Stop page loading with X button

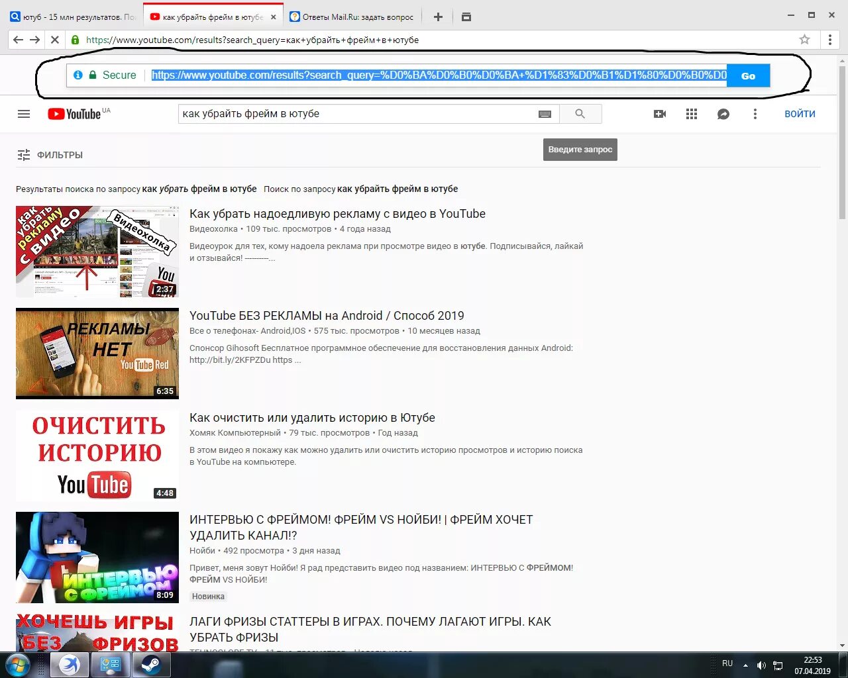54,40
